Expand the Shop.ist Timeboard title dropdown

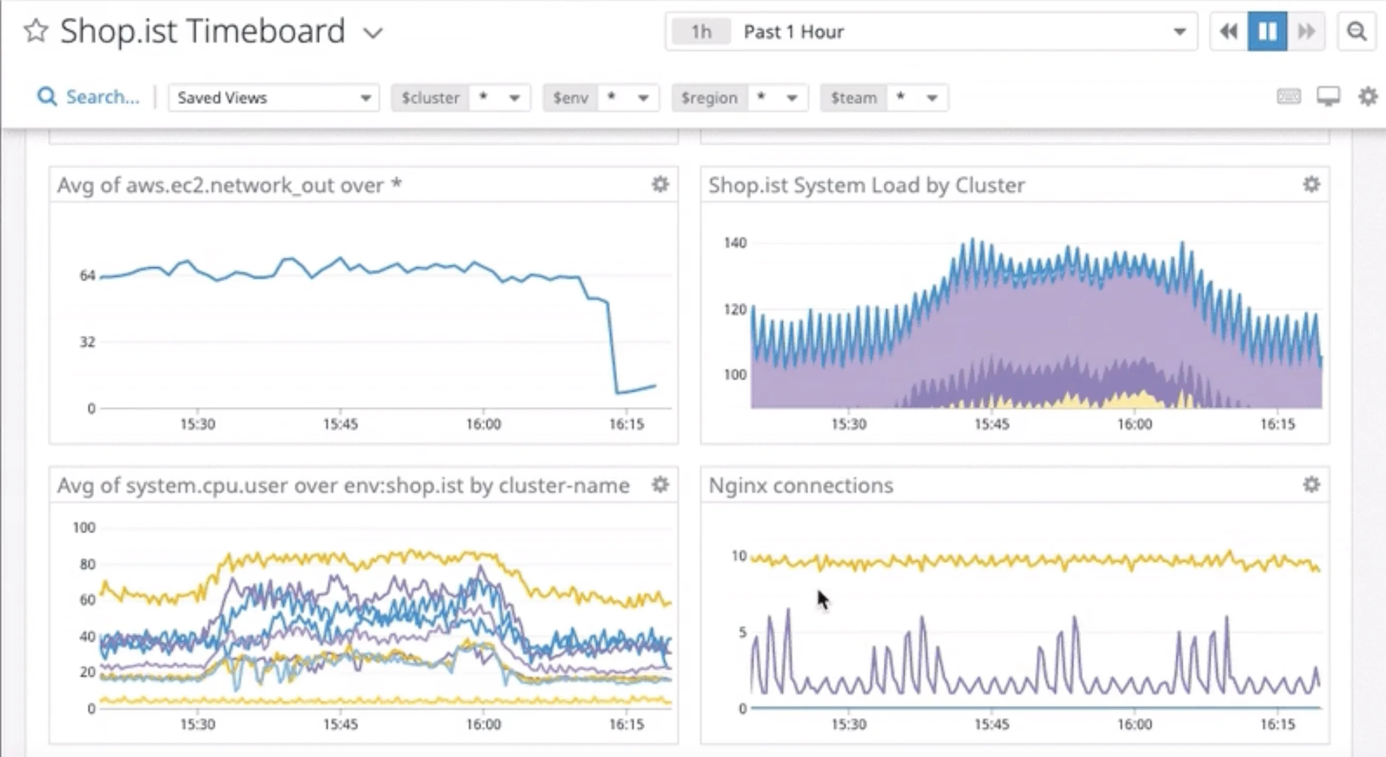click(x=373, y=33)
